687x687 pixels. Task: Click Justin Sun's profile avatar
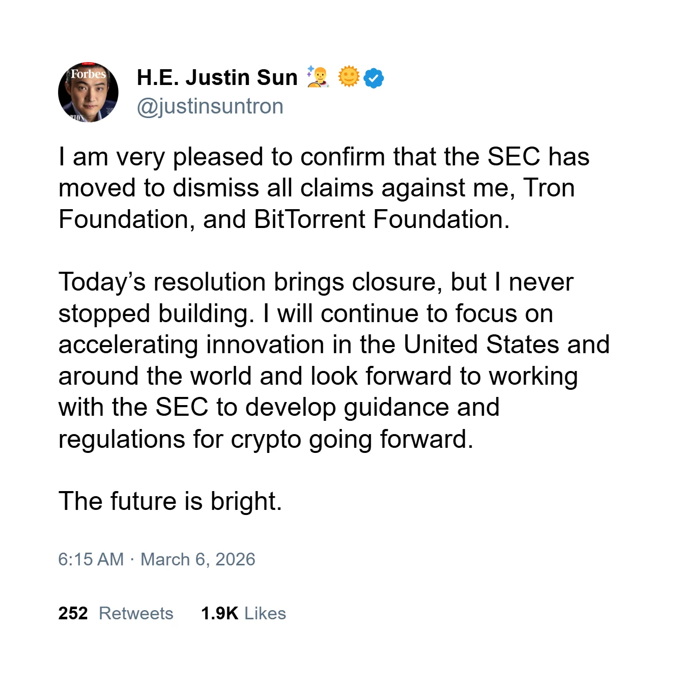88,93
